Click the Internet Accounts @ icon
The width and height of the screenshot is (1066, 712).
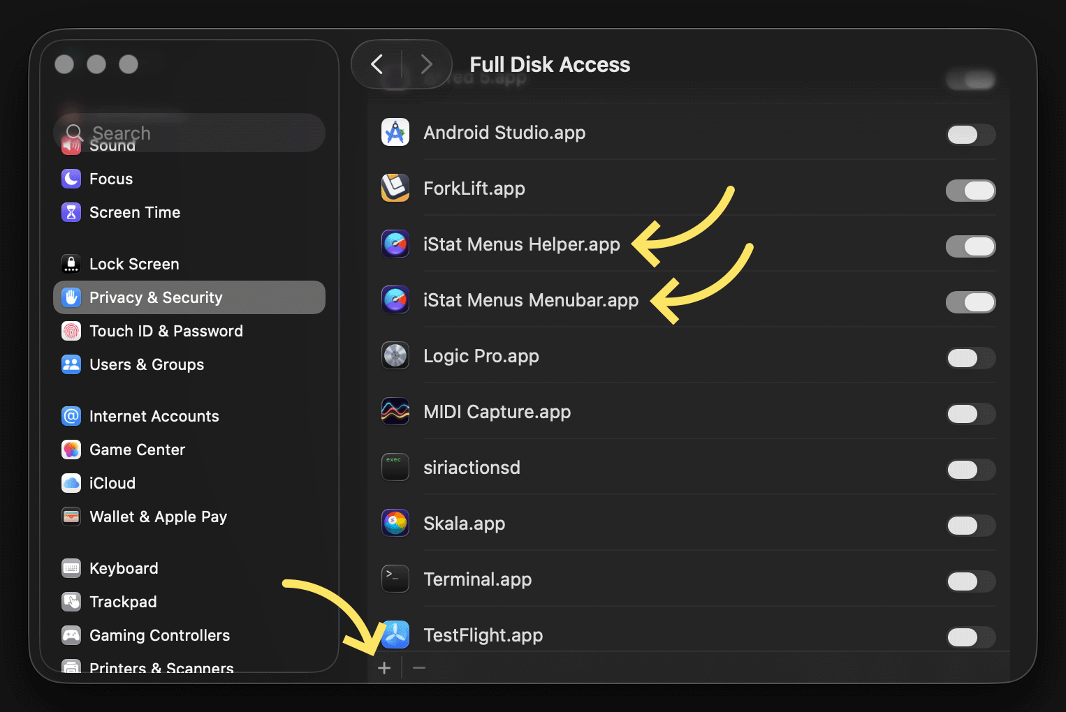(x=71, y=416)
